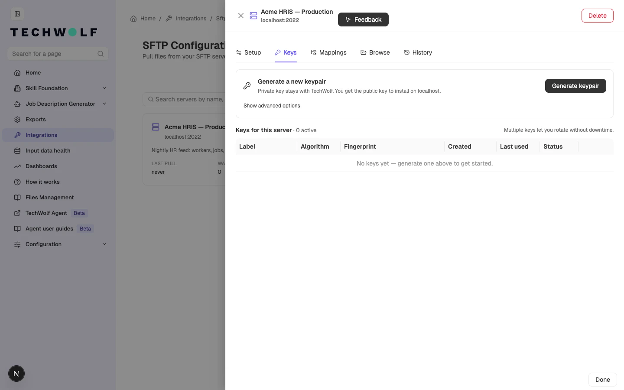Image resolution: width=624 pixels, height=390 pixels.
Task: Click the server icon on Acme HRIS card
Action: [x=156, y=127]
